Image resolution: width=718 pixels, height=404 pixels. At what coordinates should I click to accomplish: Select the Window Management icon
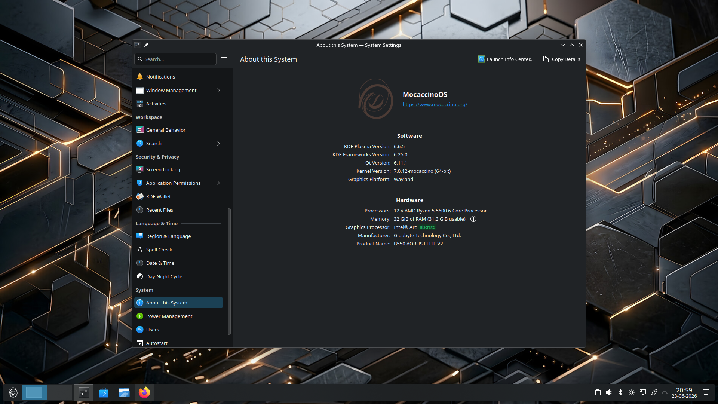coord(140,90)
